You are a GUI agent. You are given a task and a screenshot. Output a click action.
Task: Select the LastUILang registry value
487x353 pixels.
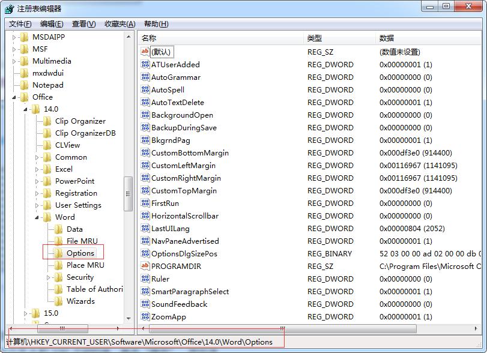[x=174, y=228]
